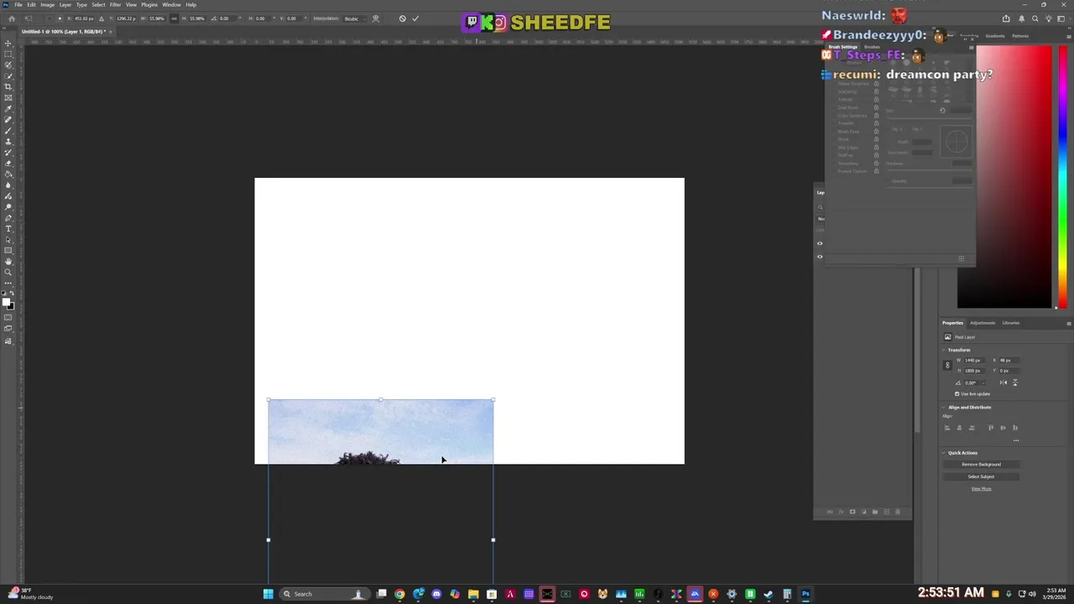Align right edges in Properties panel
The height and width of the screenshot is (604, 1074).
972,428
